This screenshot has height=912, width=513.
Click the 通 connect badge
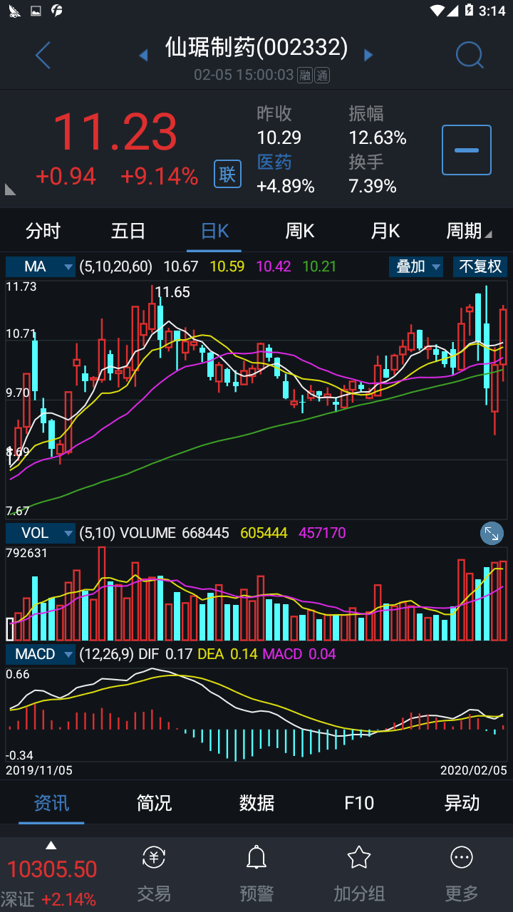(321, 75)
